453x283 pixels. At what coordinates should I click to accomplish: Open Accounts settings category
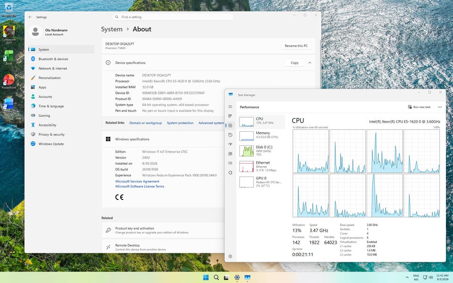(x=61, y=97)
